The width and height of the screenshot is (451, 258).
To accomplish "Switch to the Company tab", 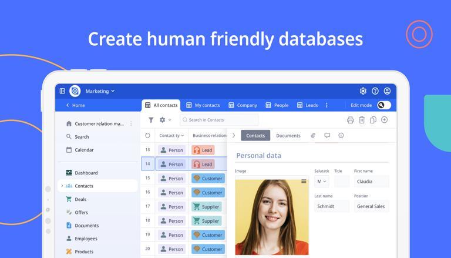I will (243, 105).
